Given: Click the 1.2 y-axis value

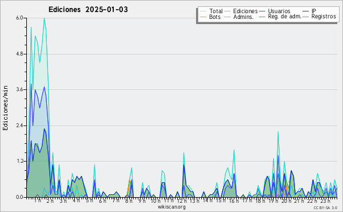Looking at the screenshot, I should (19, 161).
